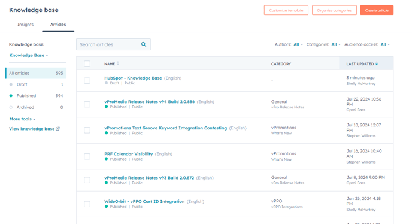Open WideOrbit - vPPO Cart ID Integration article
The image size is (412, 224).
pyautogui.click(x=144, y=201)
